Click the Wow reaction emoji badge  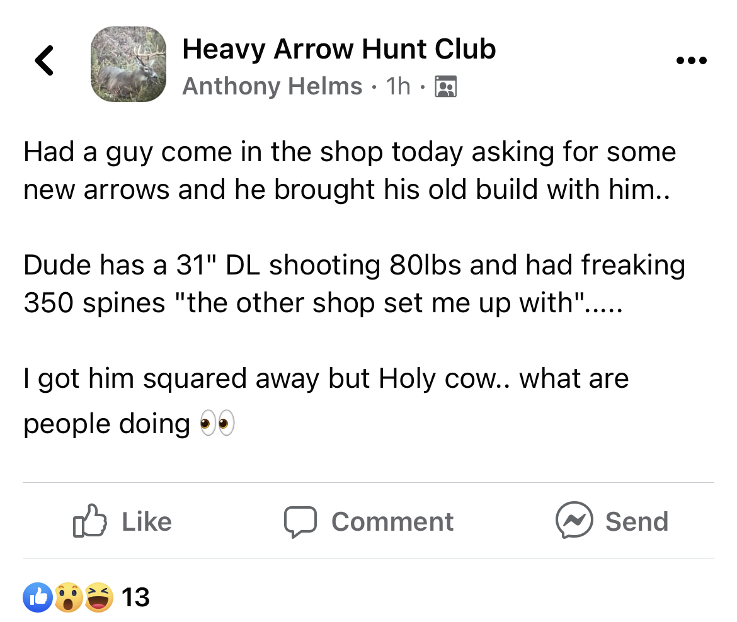(69, 597)
